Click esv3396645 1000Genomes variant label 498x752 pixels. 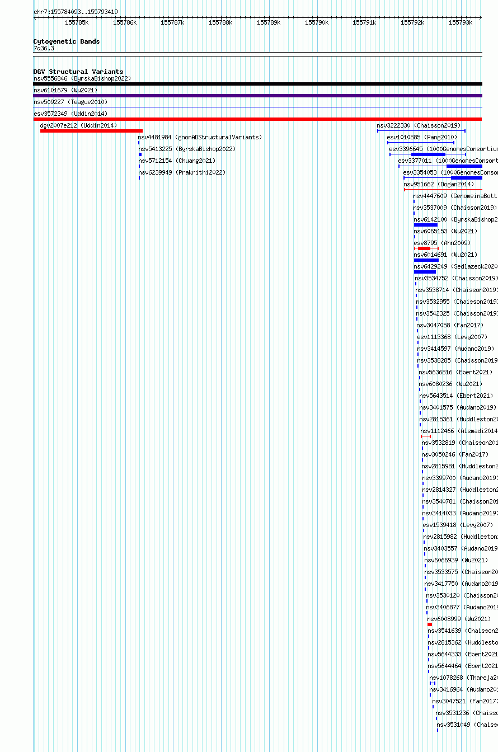pyautogui.click(x=443, y=149)
